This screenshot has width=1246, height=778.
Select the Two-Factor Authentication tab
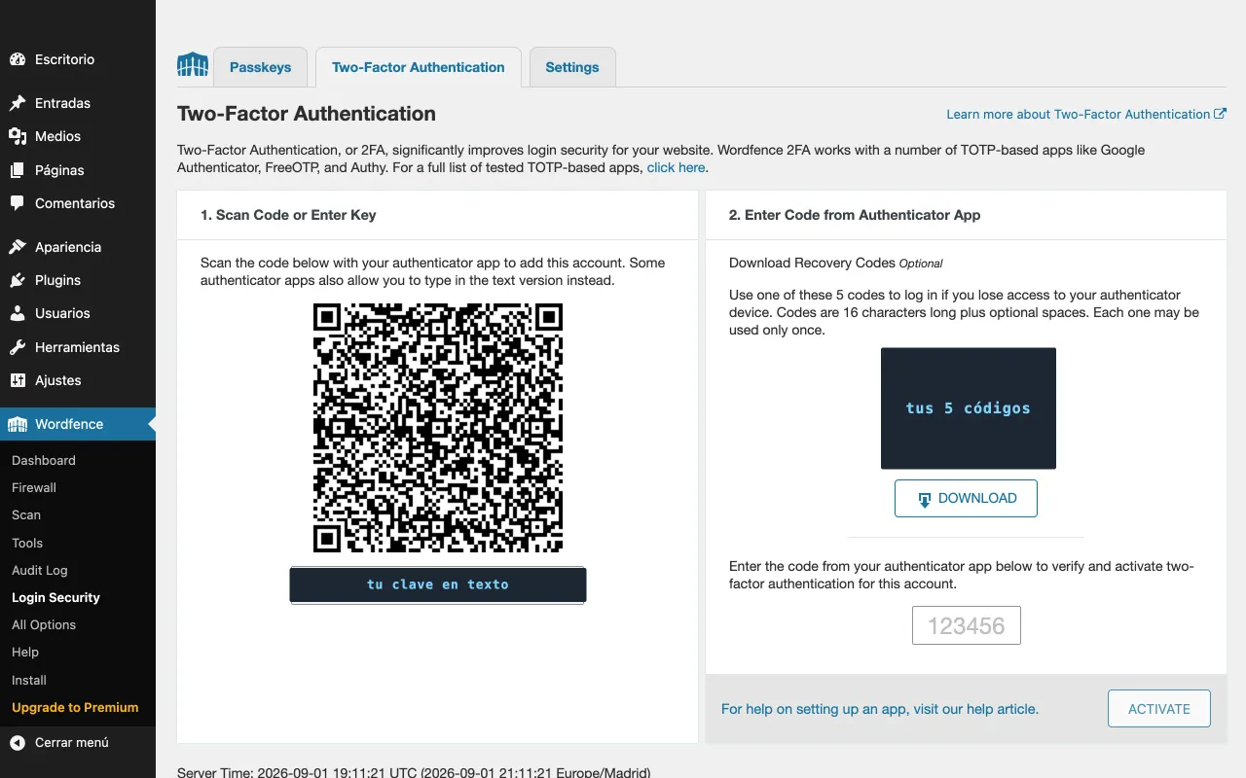419,67
